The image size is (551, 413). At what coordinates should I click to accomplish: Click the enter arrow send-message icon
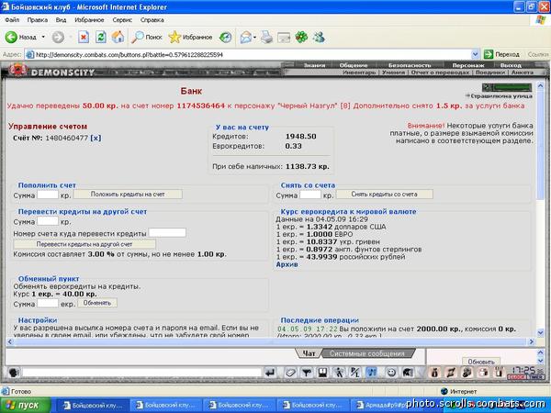point(270,373)
